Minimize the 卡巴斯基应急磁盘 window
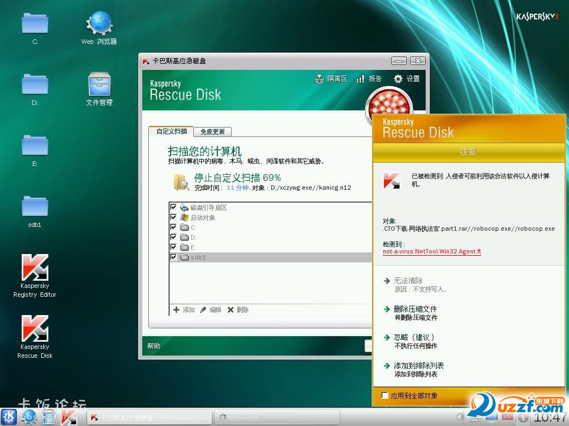The image size is (569, 426). click(x=399, y=61)
